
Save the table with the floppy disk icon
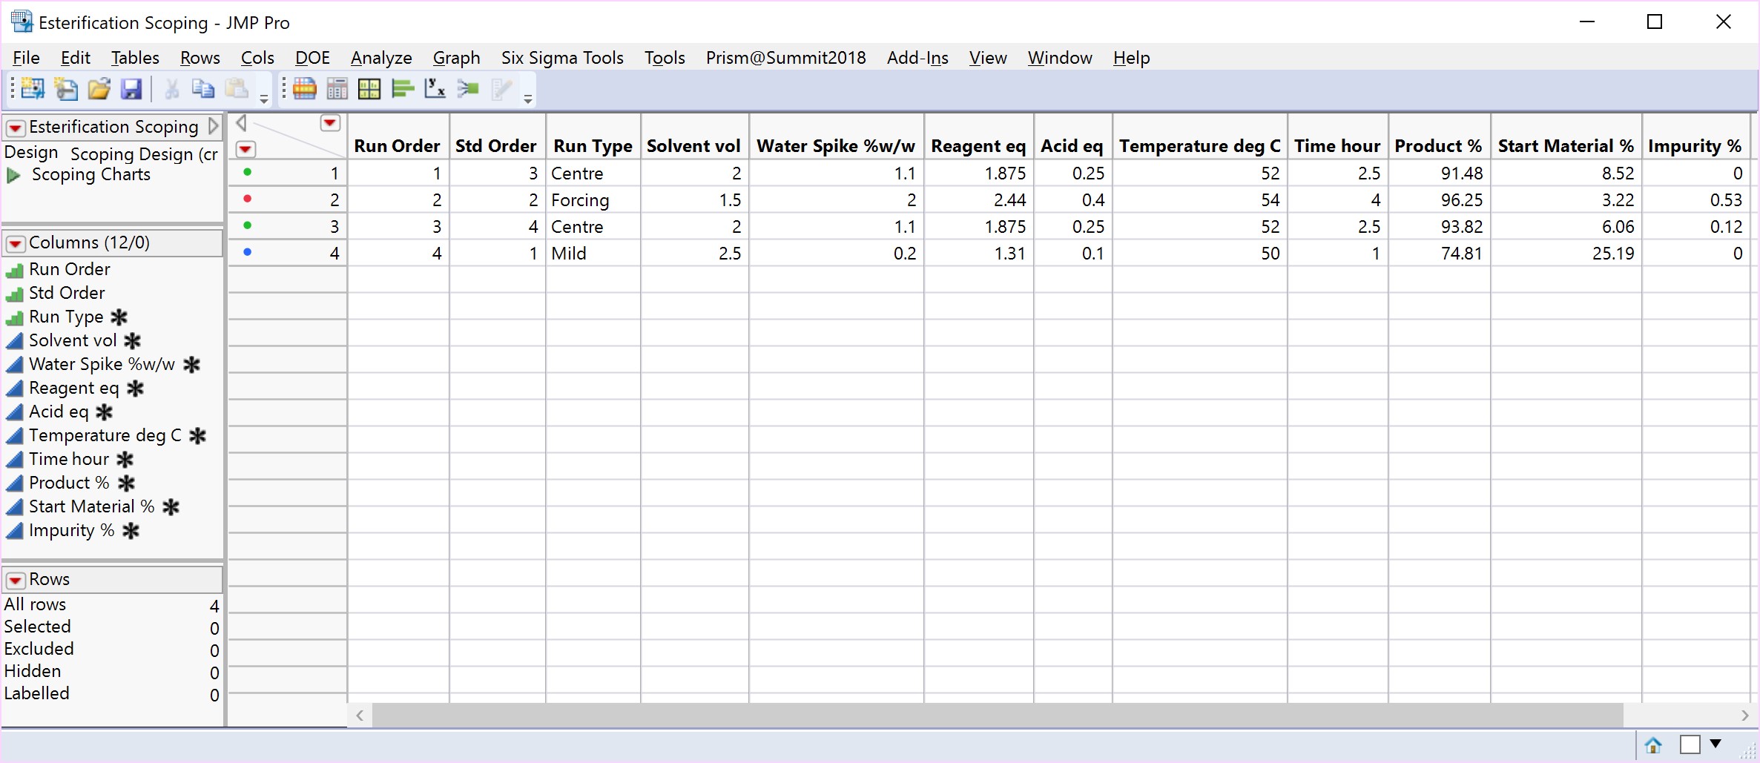pos(131,89)
